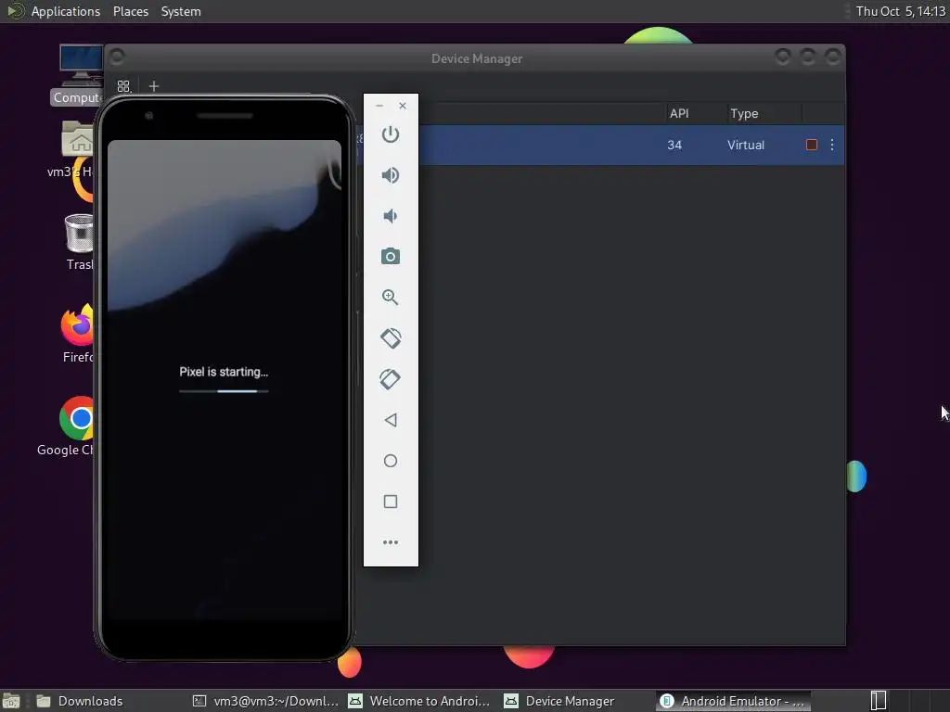Open the System menu
The image size is (950, 712).
[x=181, y=11]
